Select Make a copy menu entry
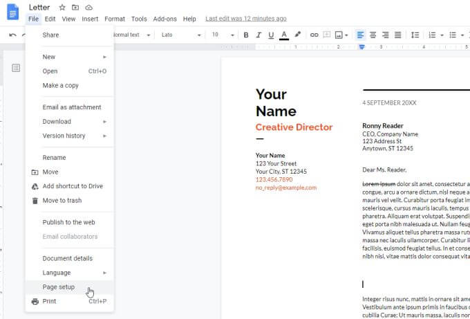The height and width of the screenshot is (319, 470). (x=61, y=86)
